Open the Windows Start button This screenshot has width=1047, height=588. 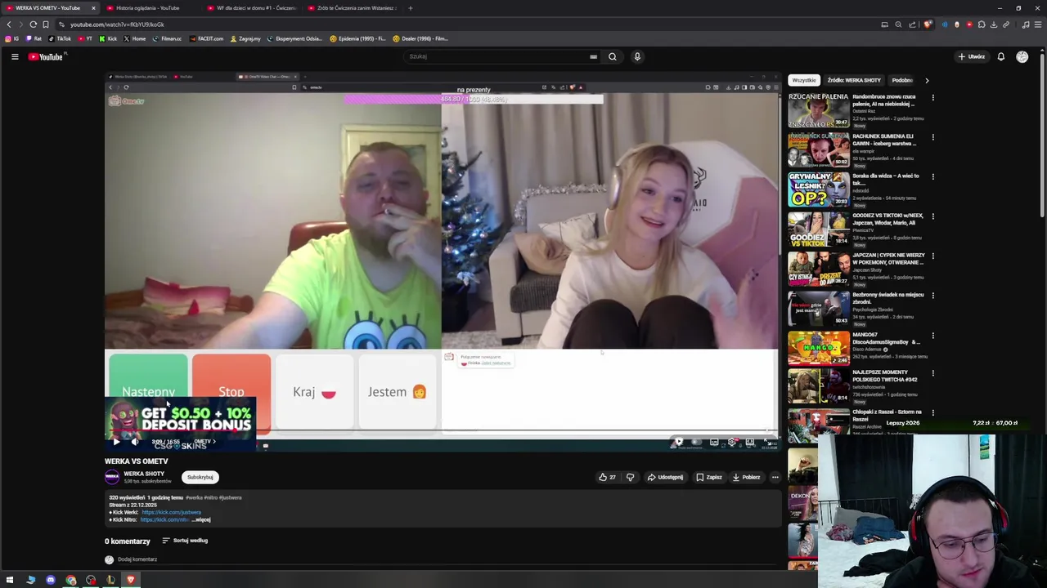[x=10, y=580]
